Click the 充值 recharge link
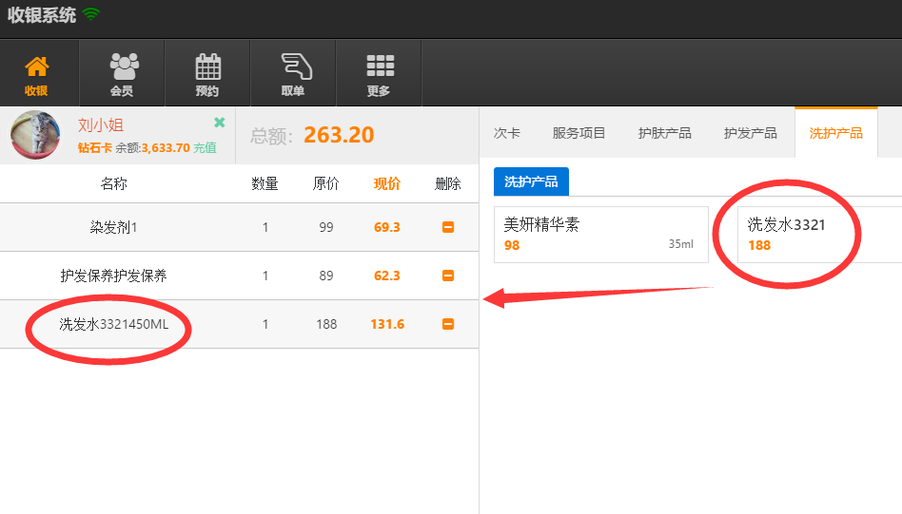 (x=205, y=147)
